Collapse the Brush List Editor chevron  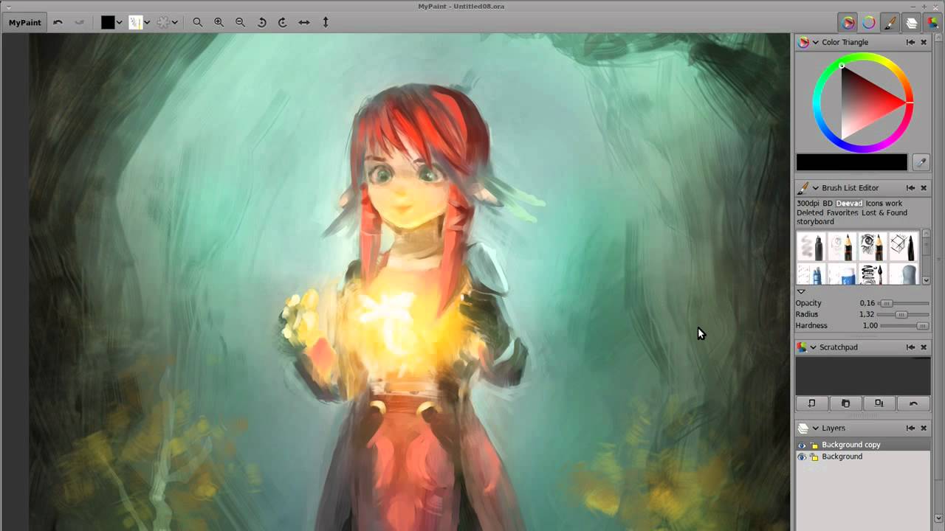point(815,187)
